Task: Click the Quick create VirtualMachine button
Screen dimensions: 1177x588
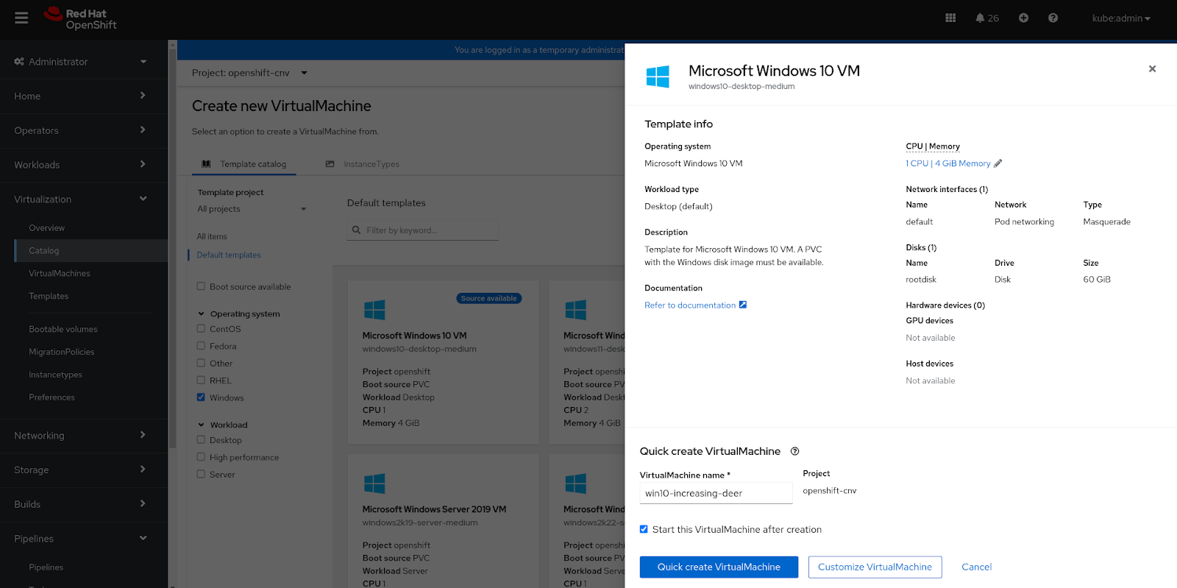Action: click(x=719, y=567)
